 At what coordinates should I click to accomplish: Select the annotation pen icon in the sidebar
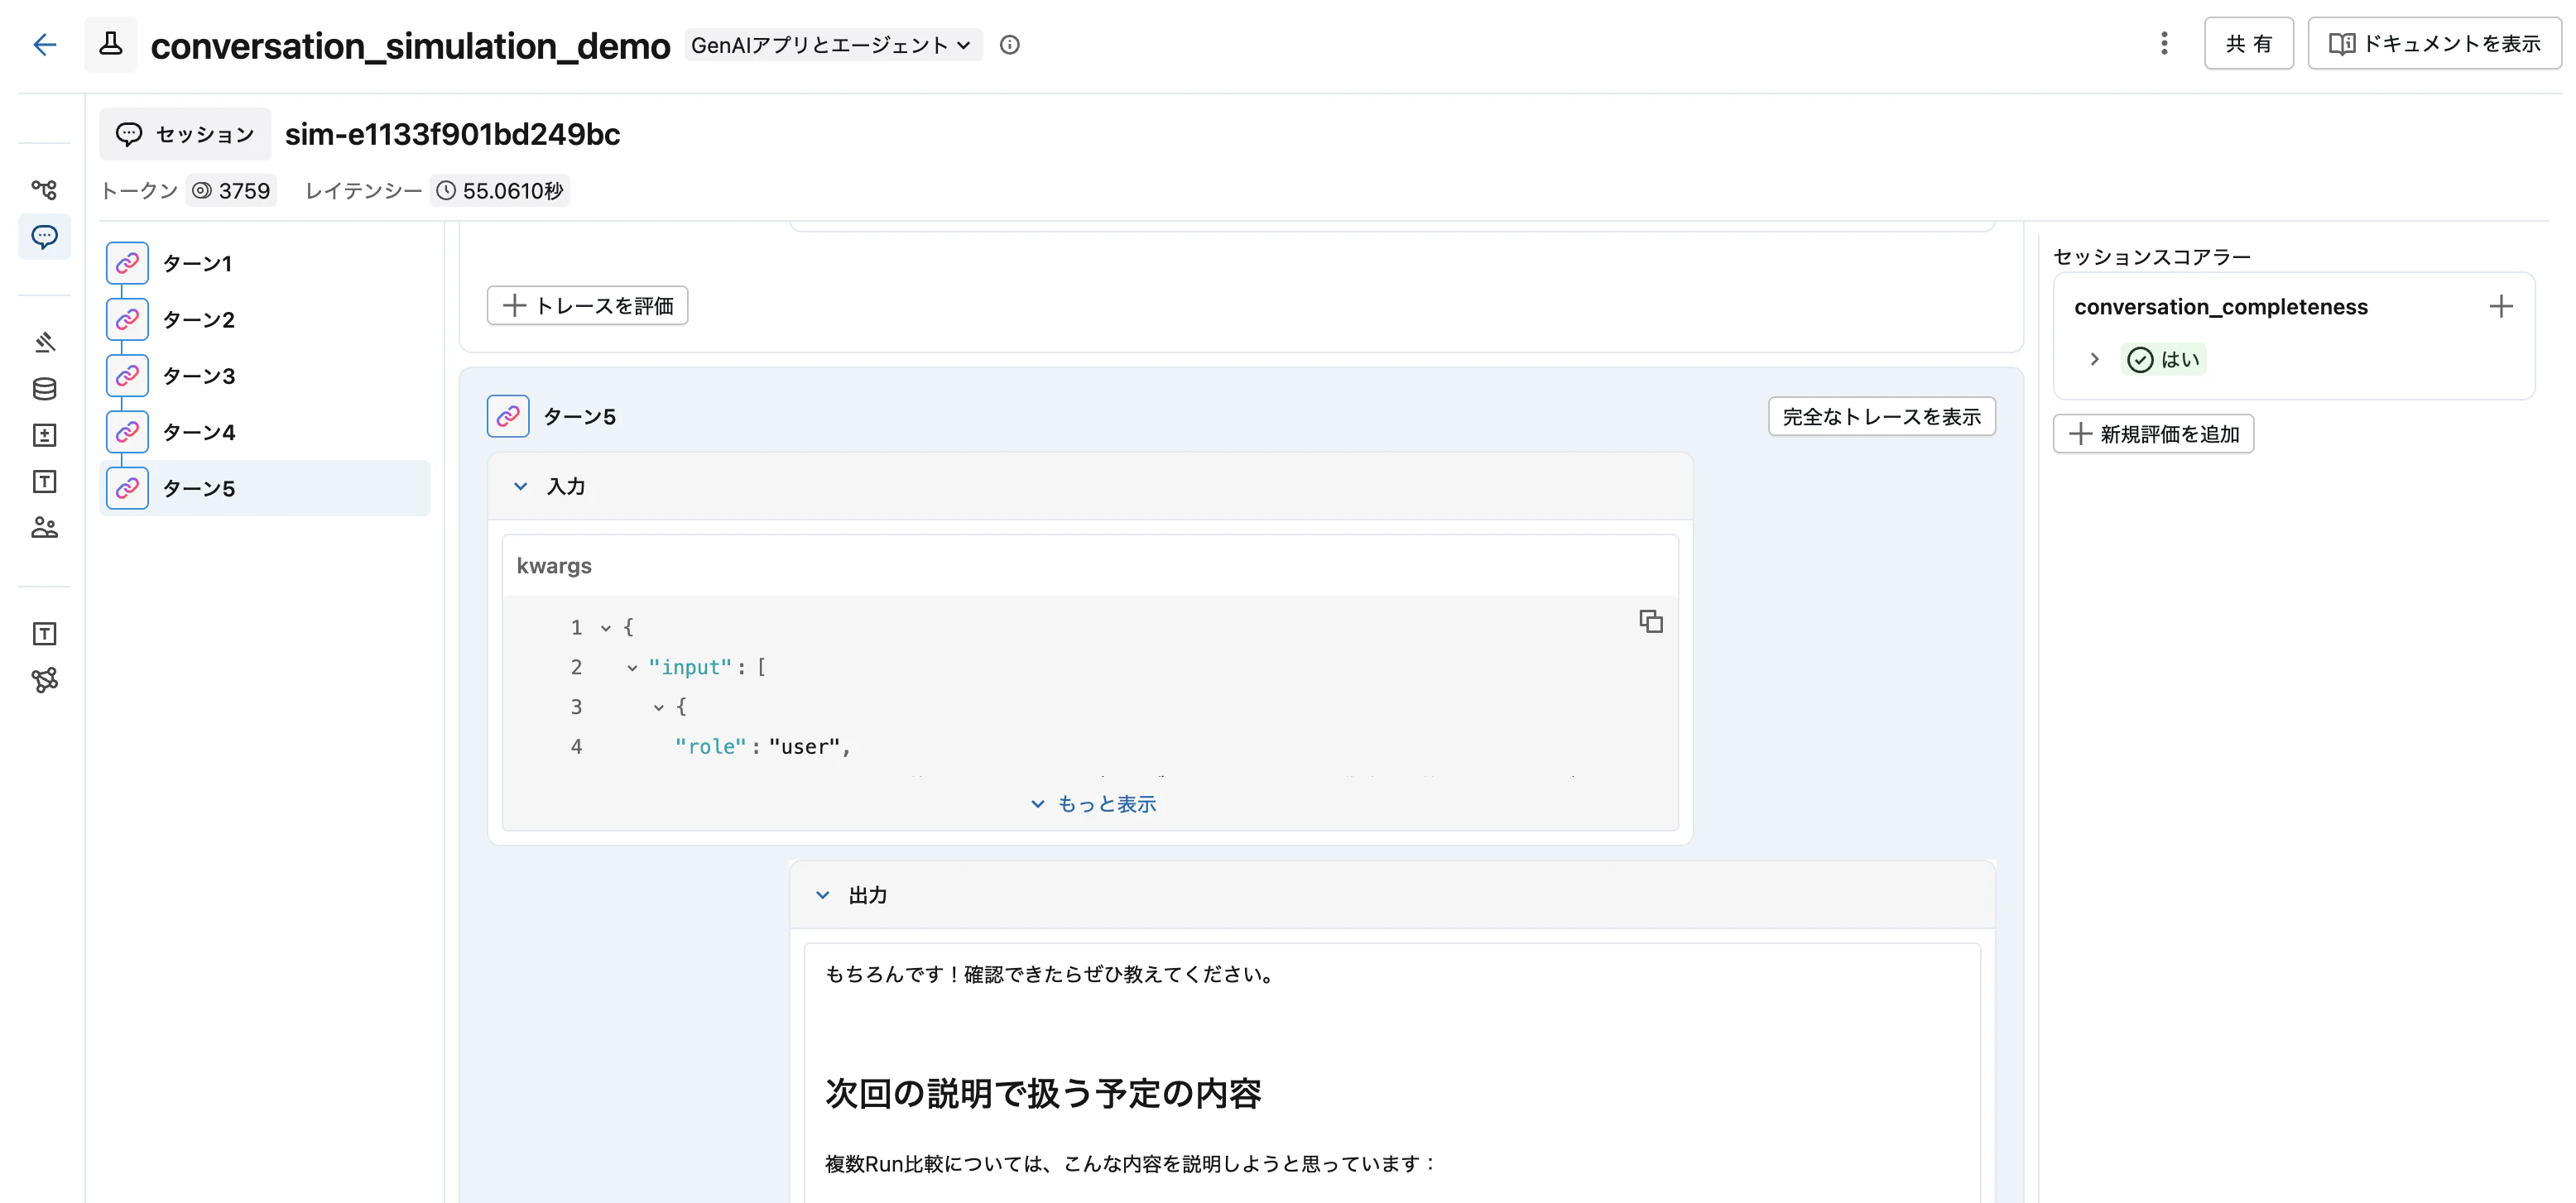tap(44, 341)
